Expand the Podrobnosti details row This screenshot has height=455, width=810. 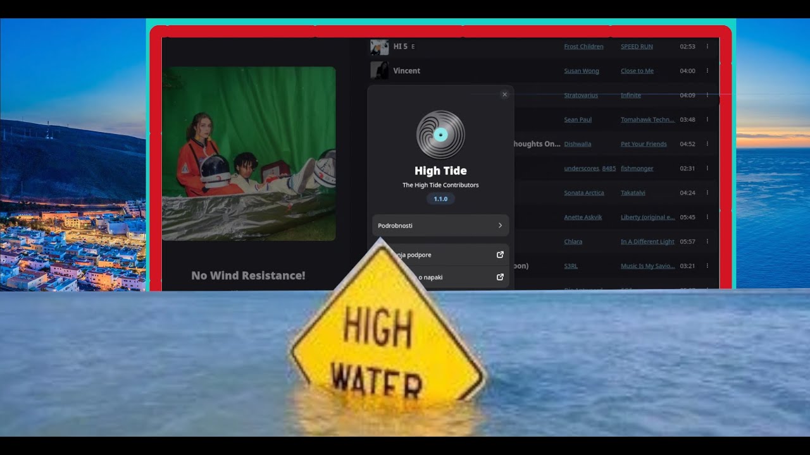(x=440, y=226)
